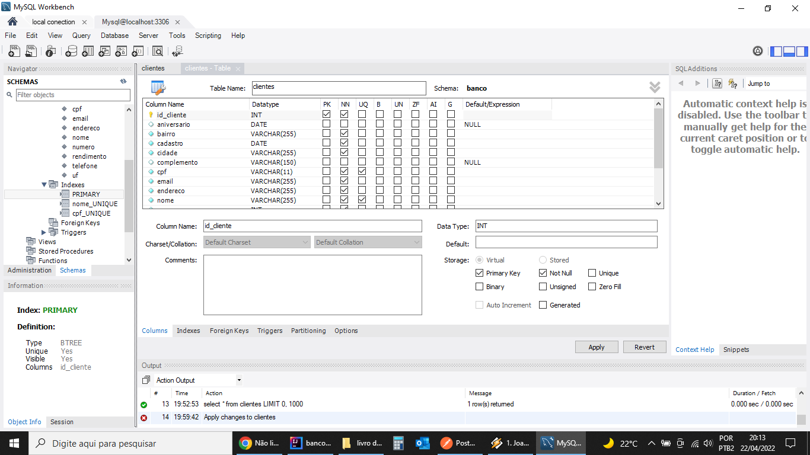810x455 pixels.
Task: Search table data icon
Action: (158, 52)
